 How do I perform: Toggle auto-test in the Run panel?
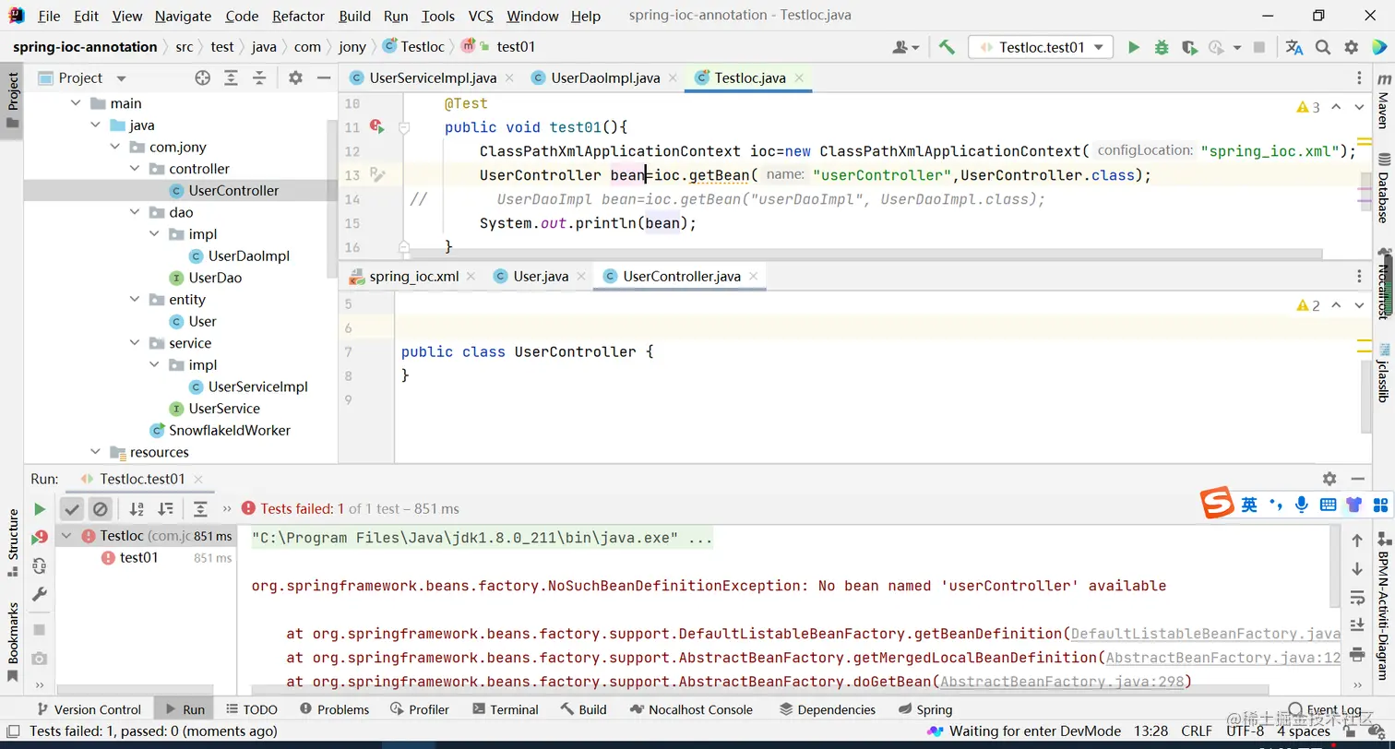pos(40,566)
